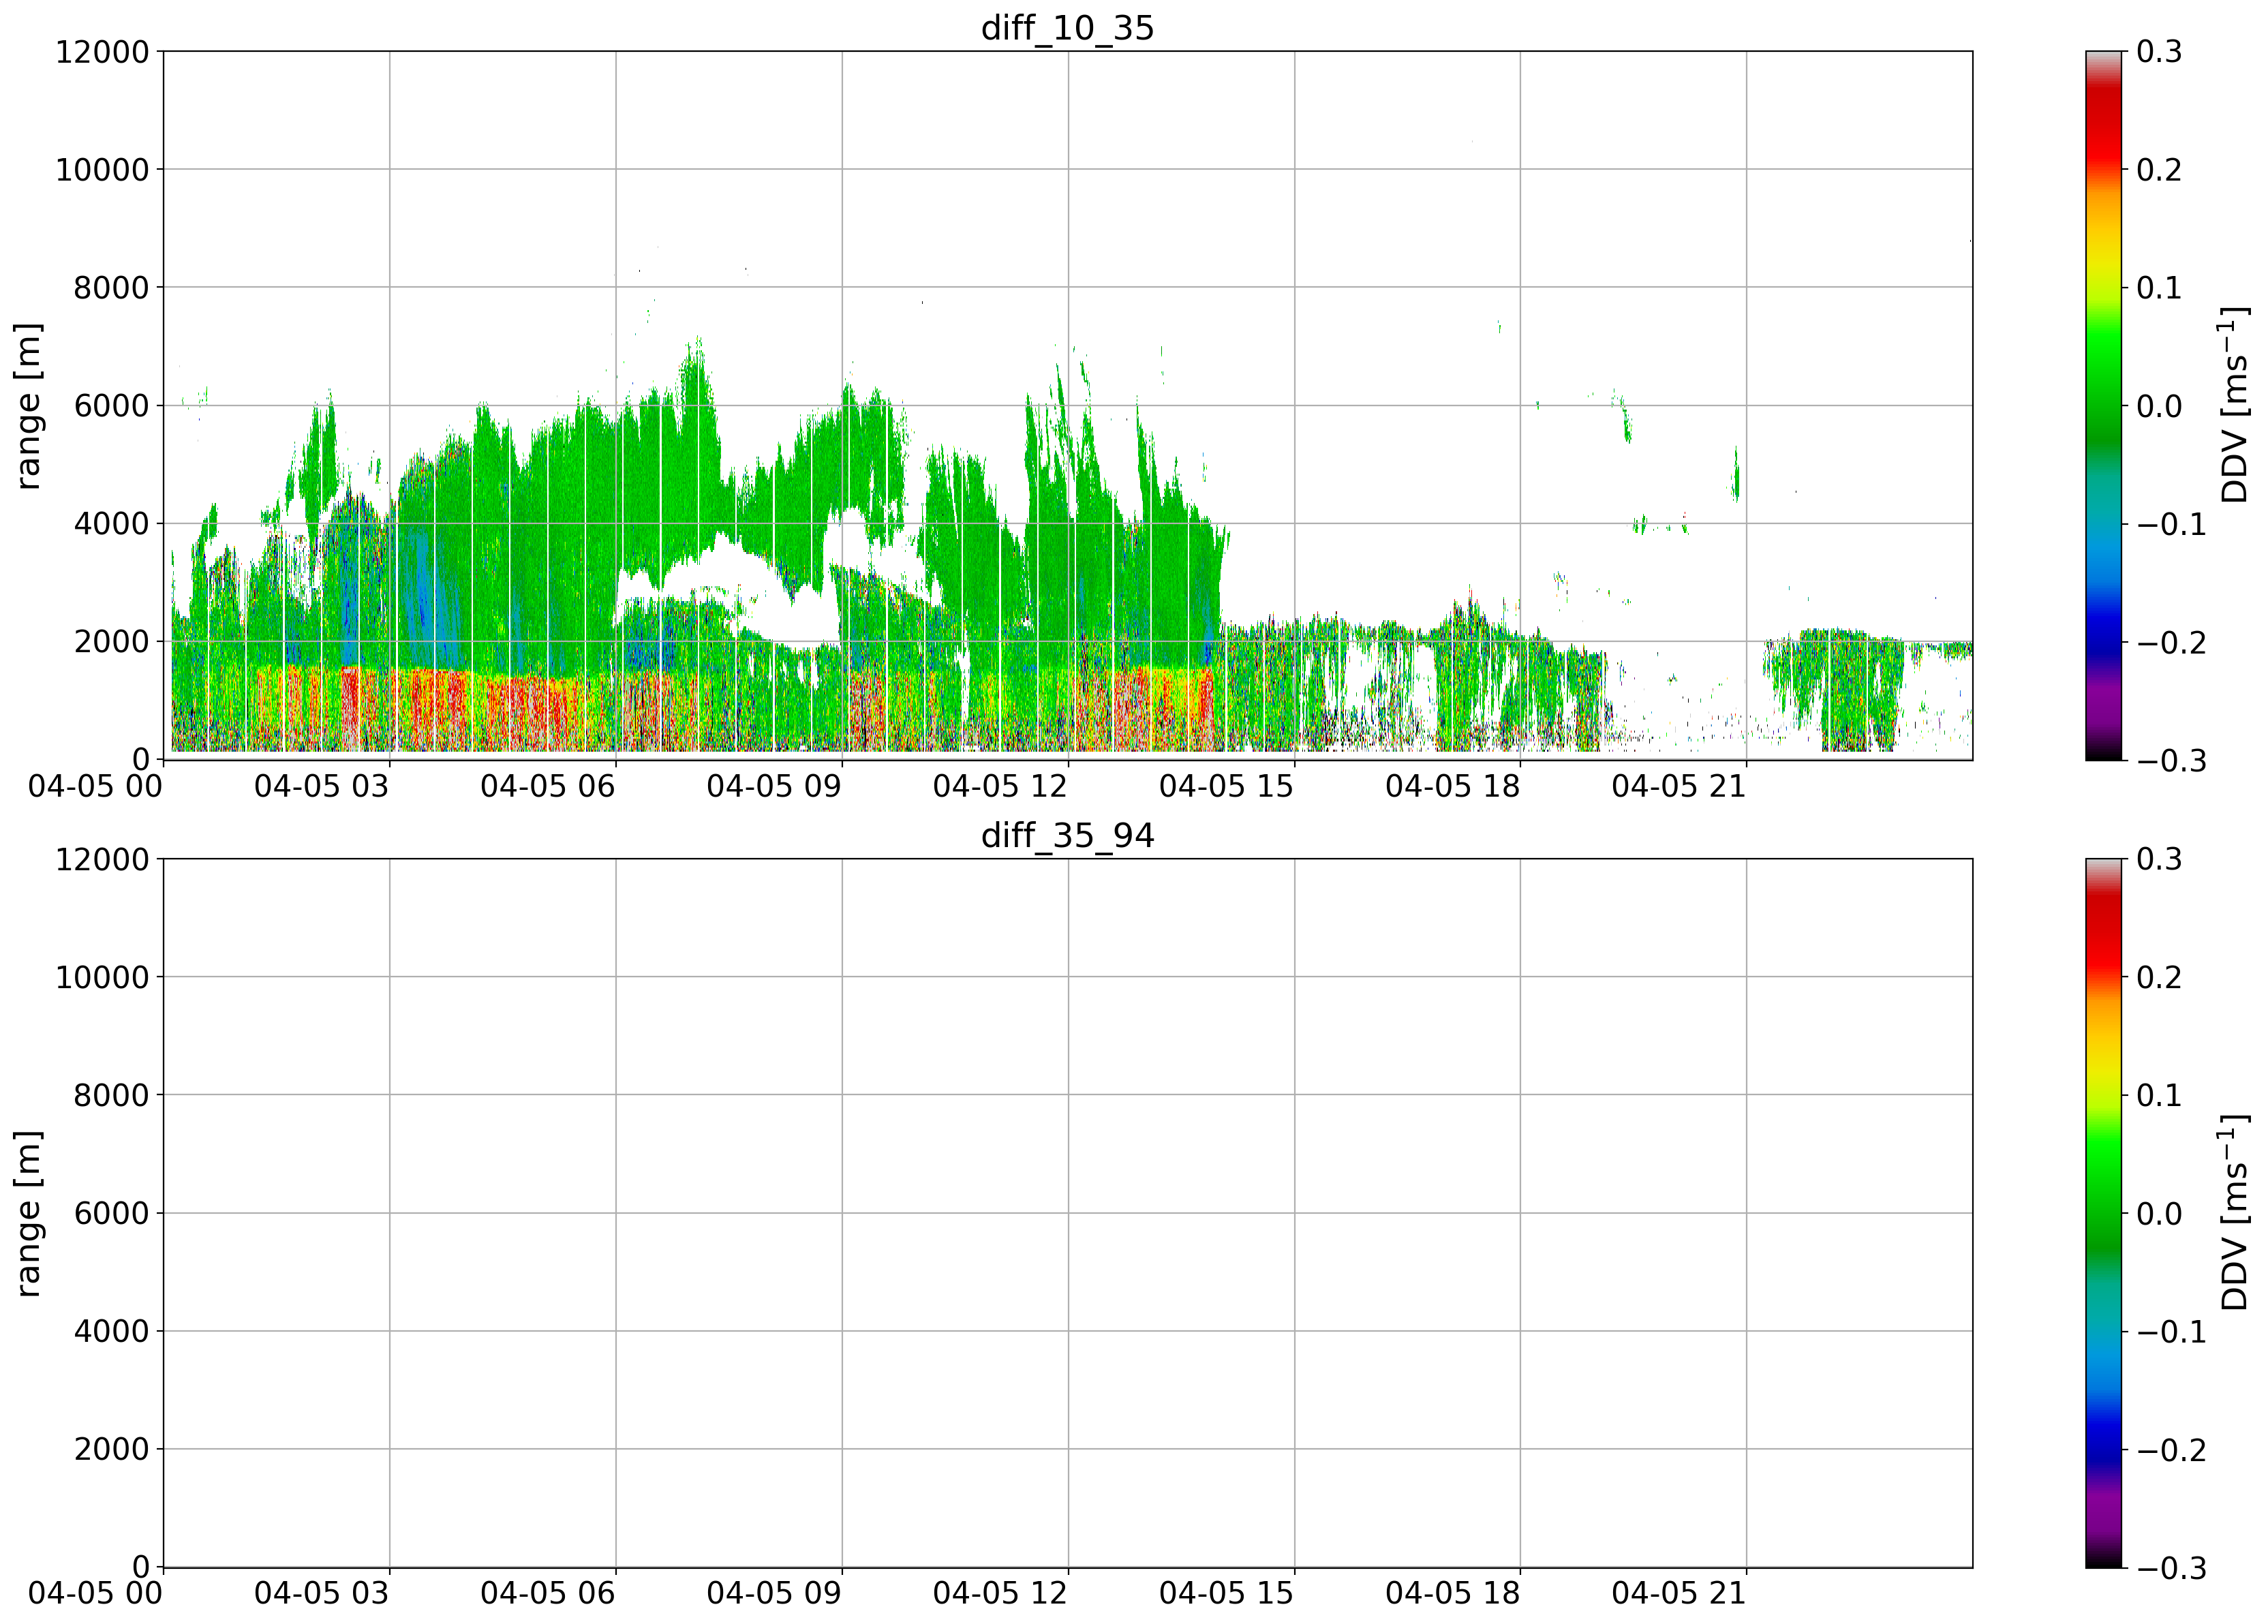Screen dimensions: 2268x1624
Task: Click the 0.2 tick on diff_10_35 colorbar
Action: tap(2160, 170)
